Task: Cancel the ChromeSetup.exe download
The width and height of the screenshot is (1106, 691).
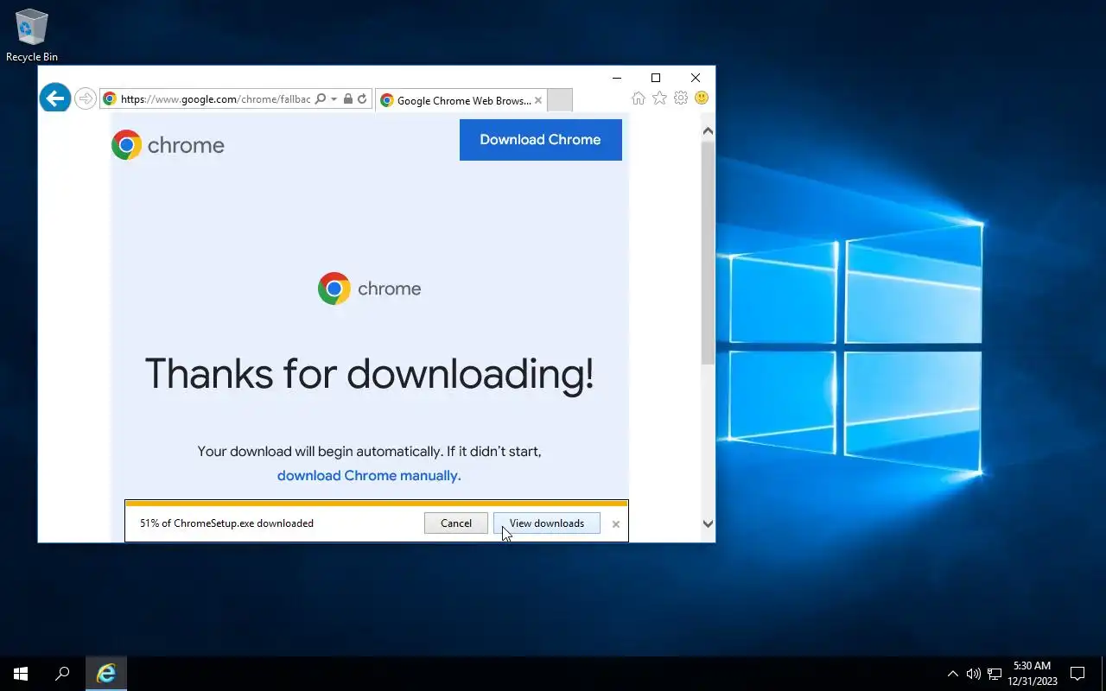Action: click(456, 523)
